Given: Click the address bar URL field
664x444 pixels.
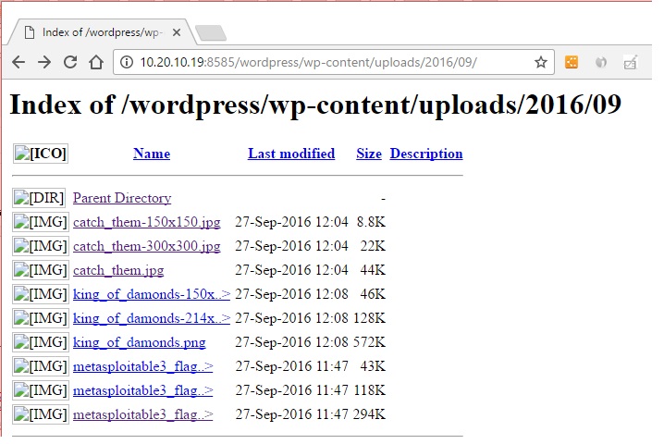Looking at the screenshot, I should (x=324, y=63).
